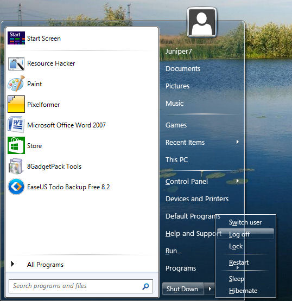
Task: Open Default Programs link
Action: [193, 216]
